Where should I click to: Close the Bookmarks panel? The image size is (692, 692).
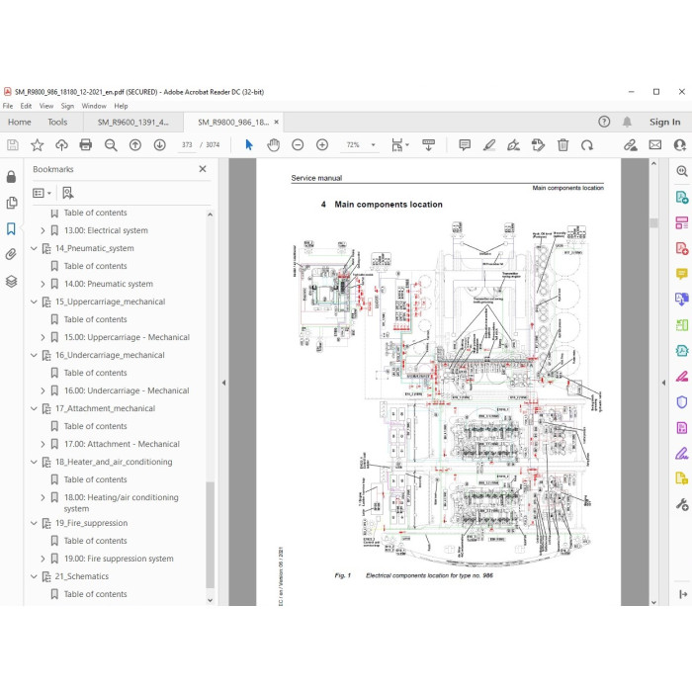point(203,169)
